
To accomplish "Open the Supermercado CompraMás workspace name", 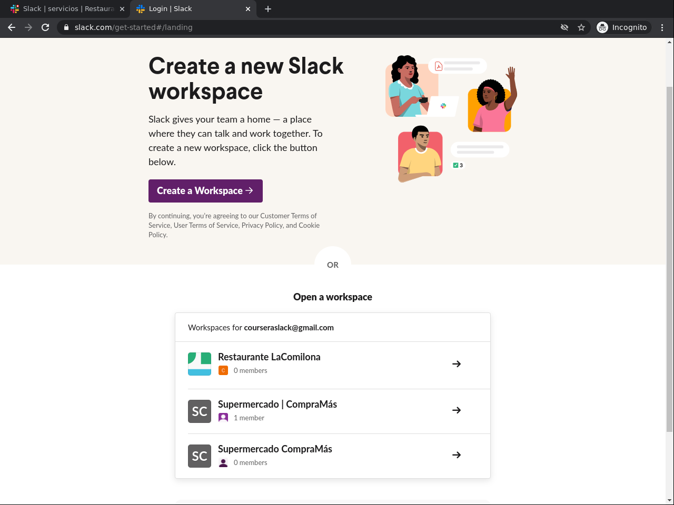I will (275, 449).
